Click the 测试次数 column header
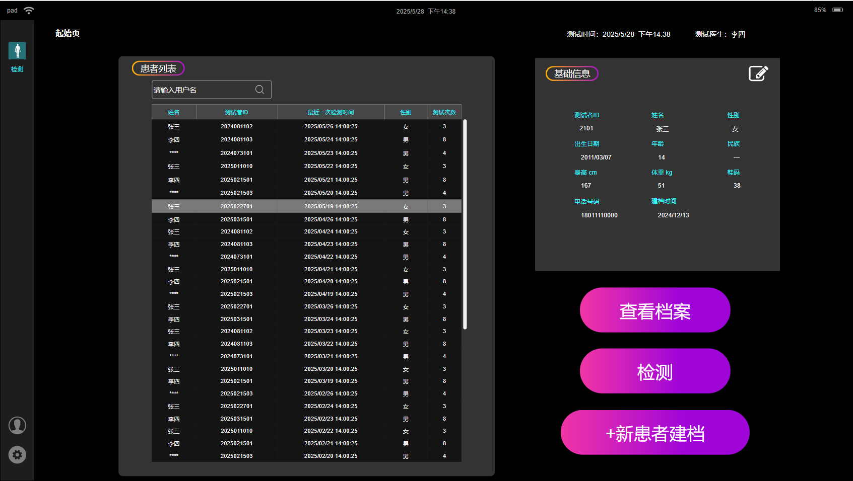 point(444,112)
